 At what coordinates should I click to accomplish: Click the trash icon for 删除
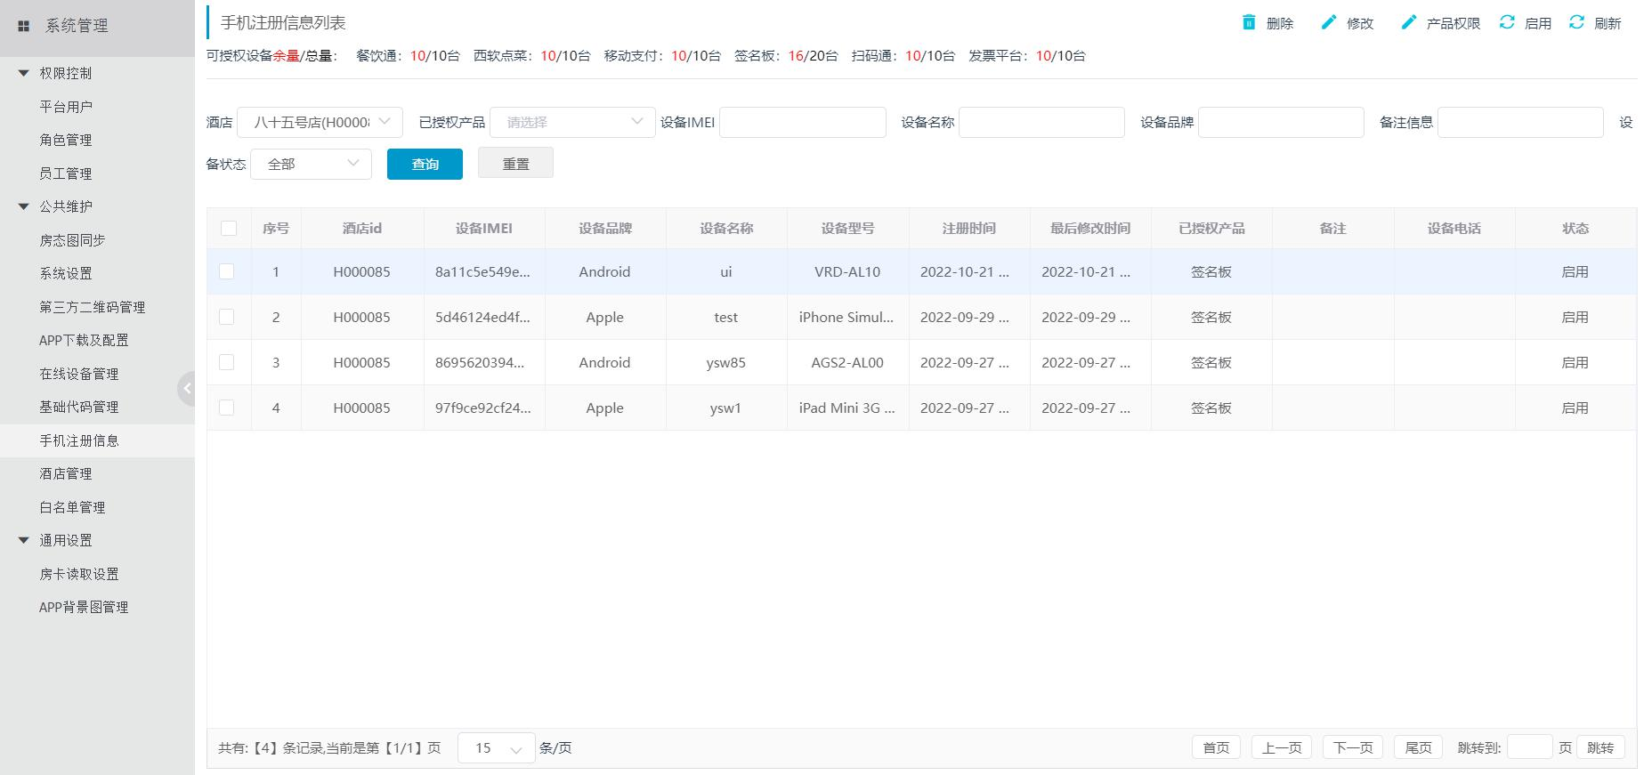1249,22
